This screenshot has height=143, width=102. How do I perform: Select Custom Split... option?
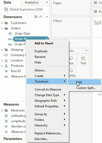click(x=86, y=88)
